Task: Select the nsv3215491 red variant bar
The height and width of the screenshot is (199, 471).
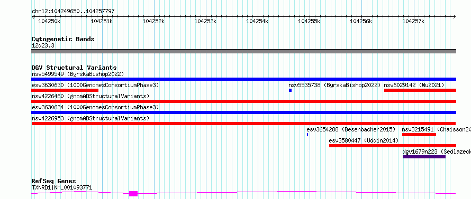Action: click(x=419, y=135)
